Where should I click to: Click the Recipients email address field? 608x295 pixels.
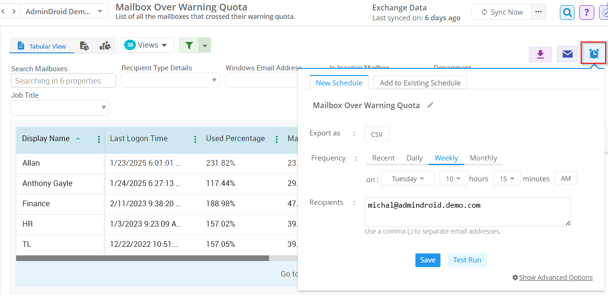(x=467, y=210)
